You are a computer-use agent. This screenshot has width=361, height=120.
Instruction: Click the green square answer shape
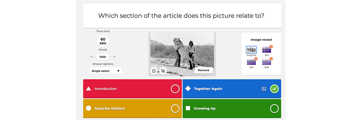188,108
